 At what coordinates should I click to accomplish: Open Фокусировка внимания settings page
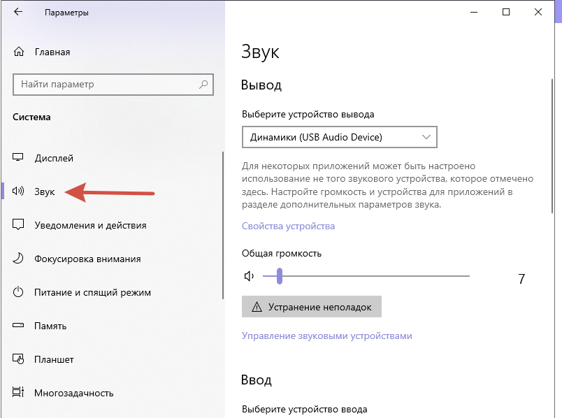[87, 259]
